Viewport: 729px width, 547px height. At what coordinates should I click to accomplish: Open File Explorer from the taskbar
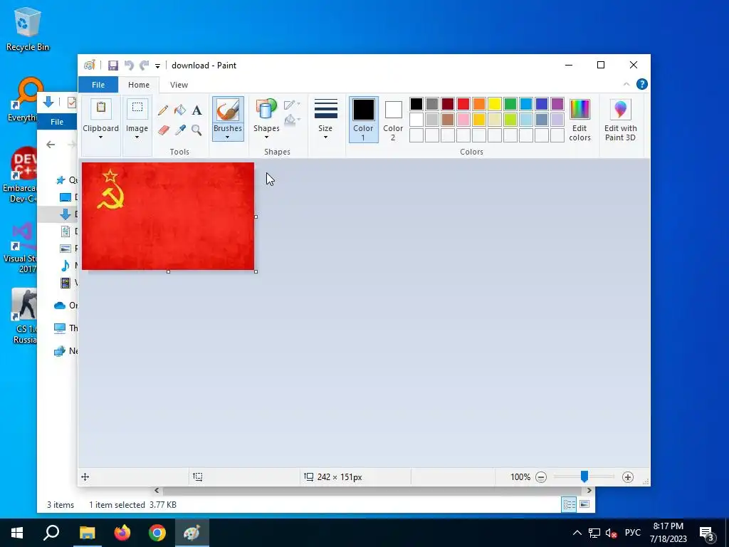(88, 533)
